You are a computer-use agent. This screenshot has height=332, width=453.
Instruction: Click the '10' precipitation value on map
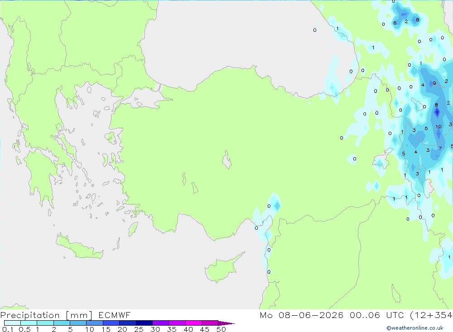[438, 126]
